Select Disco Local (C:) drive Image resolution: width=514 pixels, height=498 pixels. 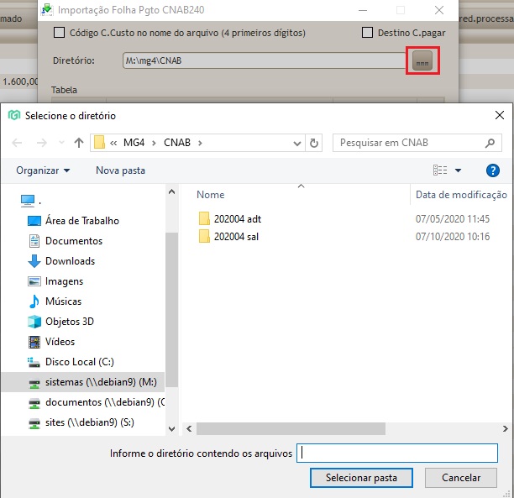(x=79, y=362)
